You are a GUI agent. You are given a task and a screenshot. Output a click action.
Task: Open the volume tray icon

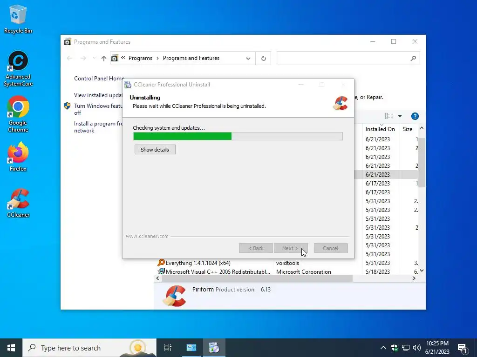(x=417, y=348)
